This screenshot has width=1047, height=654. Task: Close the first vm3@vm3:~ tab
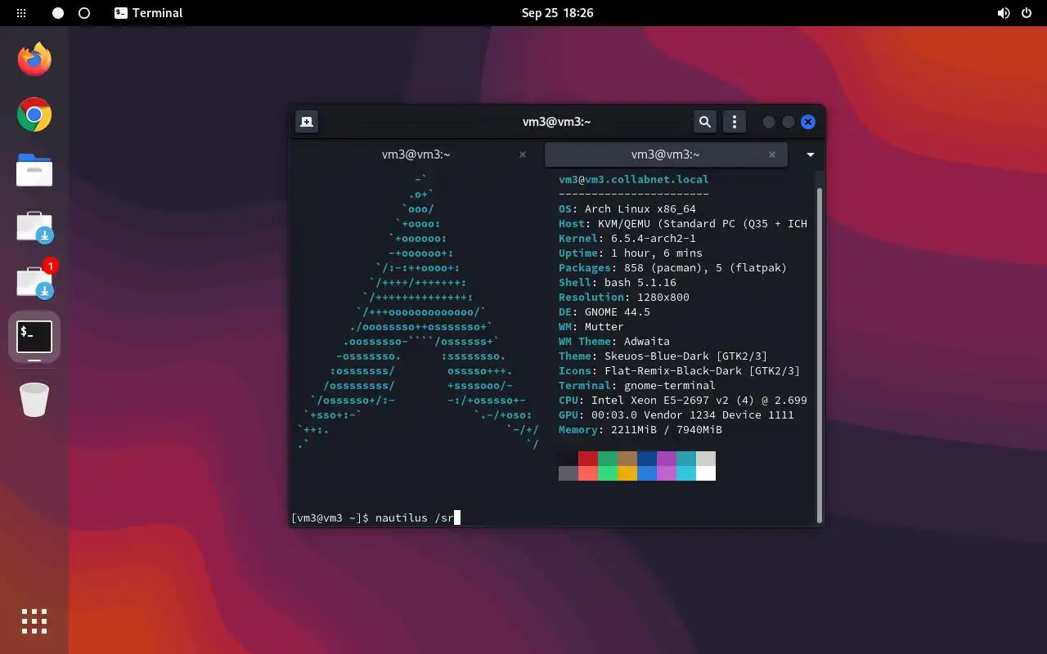tap(523, 155)
